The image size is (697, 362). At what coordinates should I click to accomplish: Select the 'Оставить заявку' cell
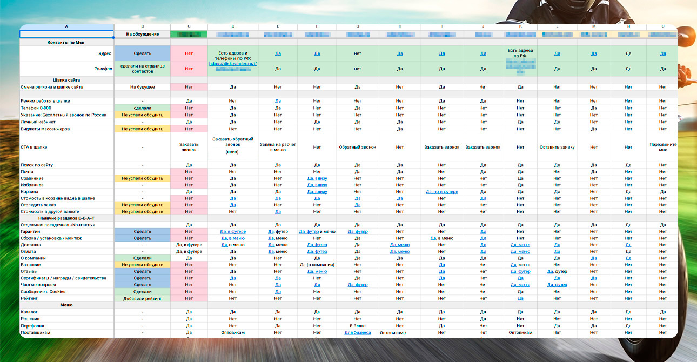(x=557, y=147)
